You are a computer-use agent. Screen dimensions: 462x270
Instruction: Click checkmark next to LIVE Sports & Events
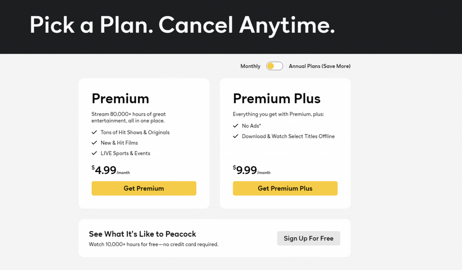[94, 153]
